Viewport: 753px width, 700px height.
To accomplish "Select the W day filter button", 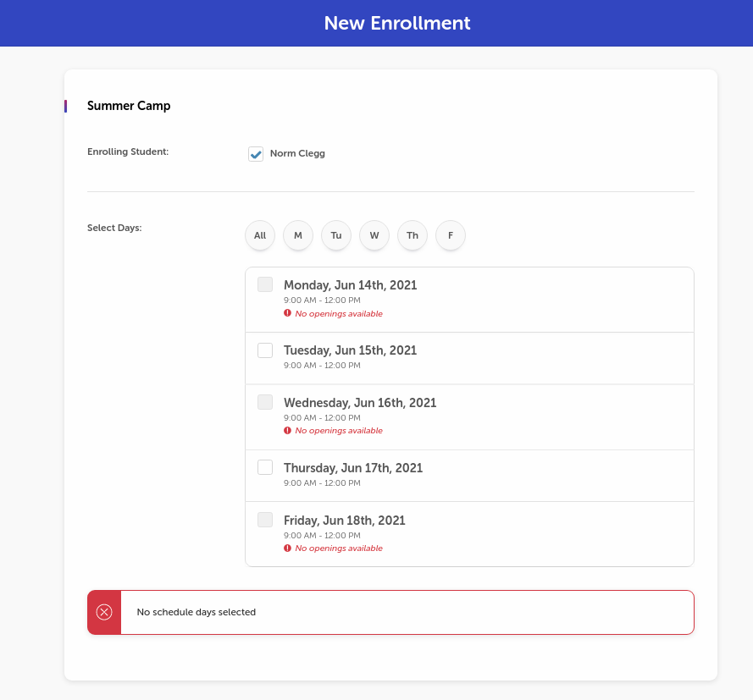I will point(374,235).
